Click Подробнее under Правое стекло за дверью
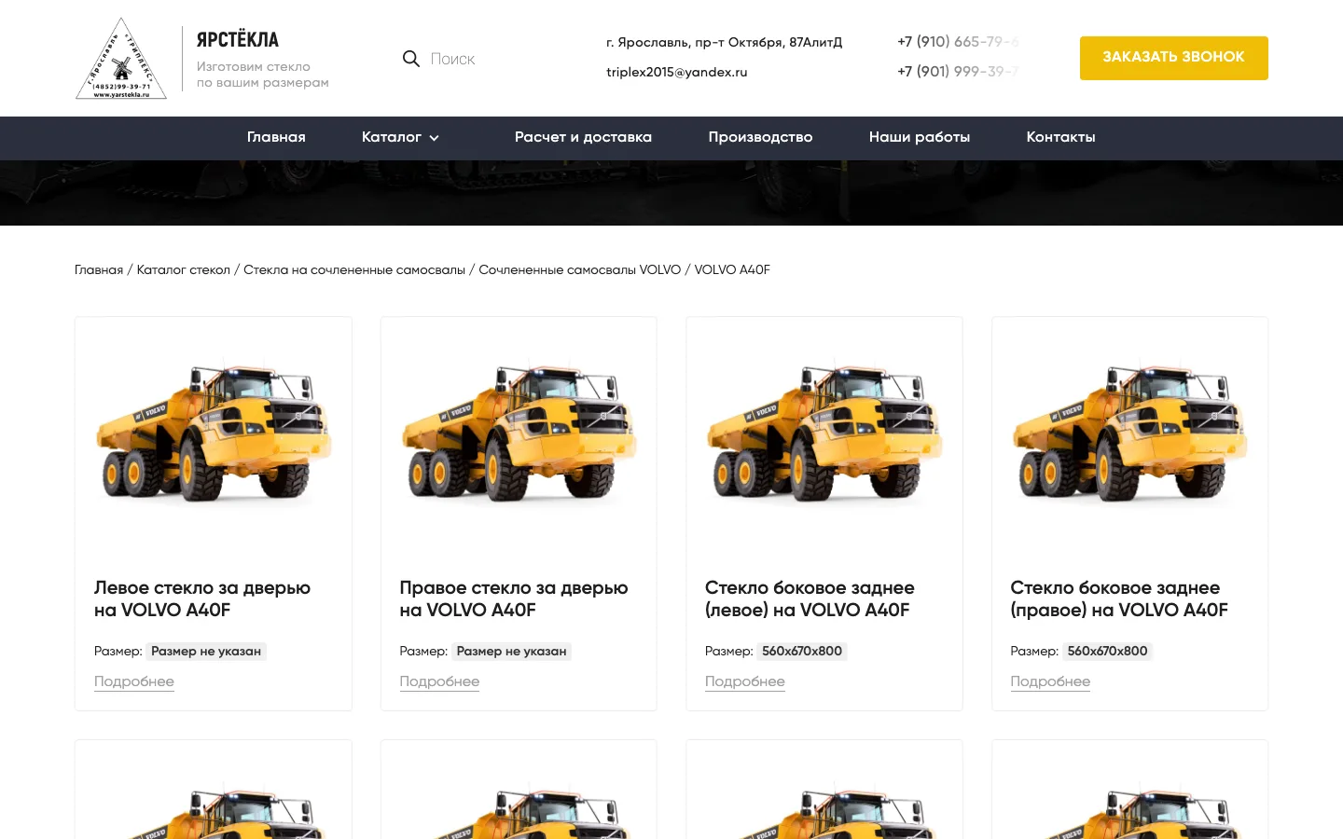The image size is (1343, 839). point(439,681)
